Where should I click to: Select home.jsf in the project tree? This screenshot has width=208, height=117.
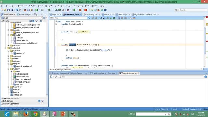click(17, 90)
